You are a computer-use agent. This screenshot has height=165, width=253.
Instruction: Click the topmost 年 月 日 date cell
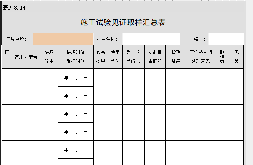(76, 78)
